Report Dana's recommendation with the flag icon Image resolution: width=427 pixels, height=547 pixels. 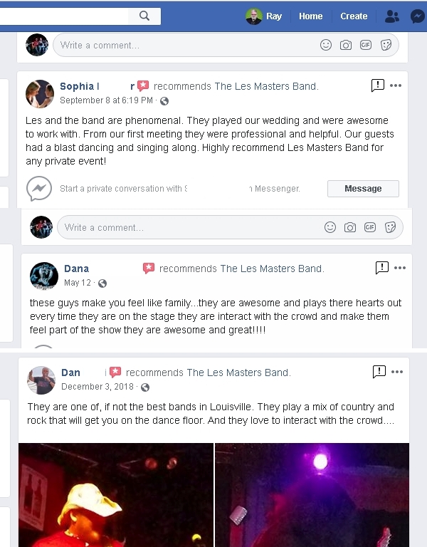tap(382, 268)
